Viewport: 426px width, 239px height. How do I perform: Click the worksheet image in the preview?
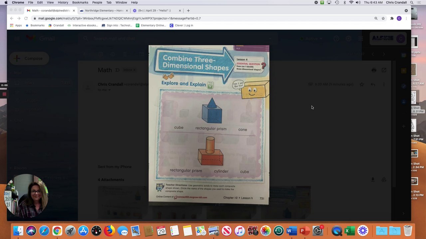(x=209, y=125)
